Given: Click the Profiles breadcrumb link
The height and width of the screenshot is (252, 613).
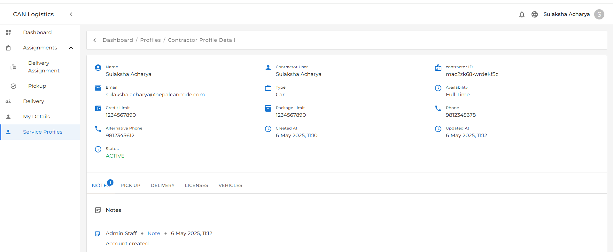Looking at the screenshot, I should point(151,40).
